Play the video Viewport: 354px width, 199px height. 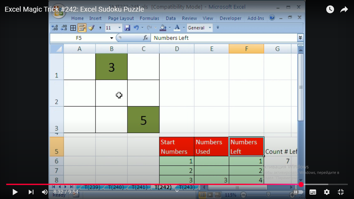coord(15,192)
